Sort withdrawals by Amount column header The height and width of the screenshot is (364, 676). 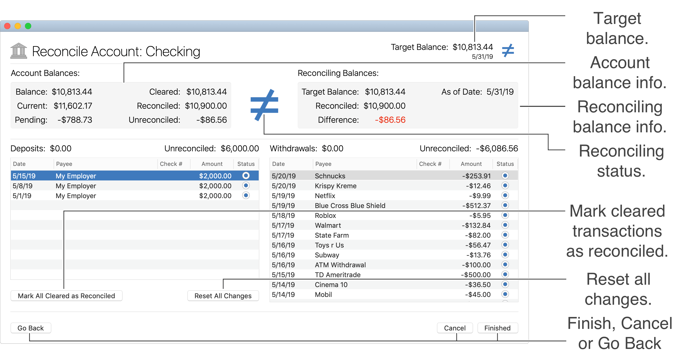tap(471, 164)
